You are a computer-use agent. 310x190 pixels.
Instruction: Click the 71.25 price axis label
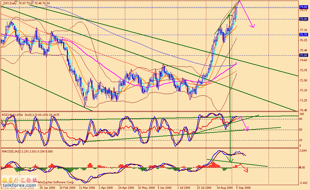tap(304, 101)
